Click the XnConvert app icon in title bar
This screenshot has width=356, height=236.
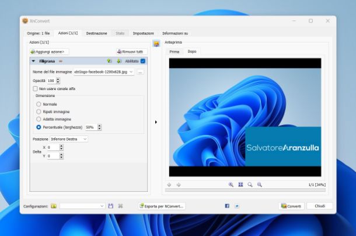coord(25,21)
